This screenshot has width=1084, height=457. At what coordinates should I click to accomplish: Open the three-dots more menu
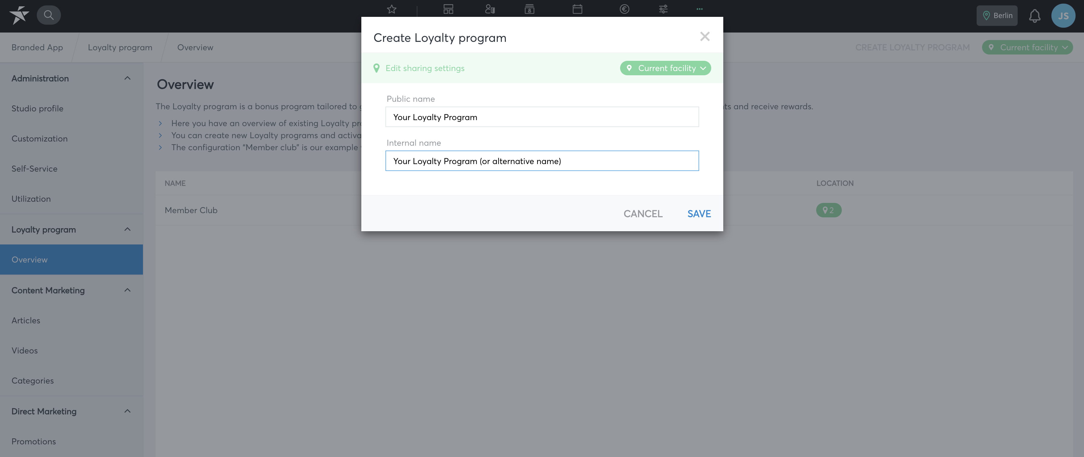[x=699, y=9]
